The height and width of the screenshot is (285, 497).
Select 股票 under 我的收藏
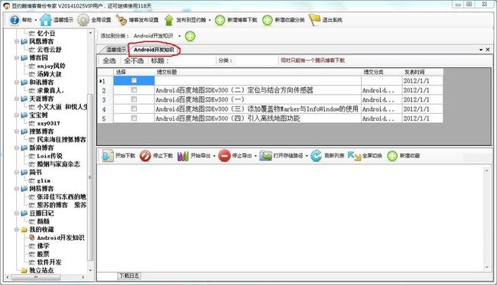43,254
